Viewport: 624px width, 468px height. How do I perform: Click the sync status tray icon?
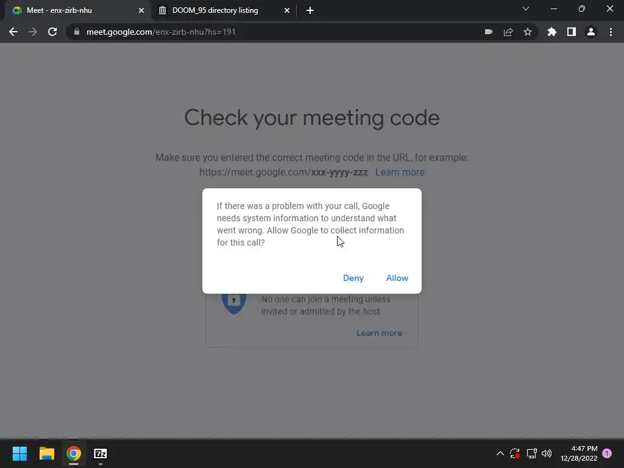[514, 453]
